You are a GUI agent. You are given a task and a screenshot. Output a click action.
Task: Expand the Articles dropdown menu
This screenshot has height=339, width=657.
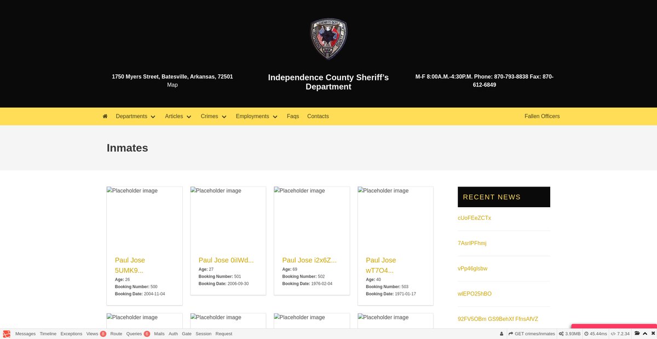point(178,116)
